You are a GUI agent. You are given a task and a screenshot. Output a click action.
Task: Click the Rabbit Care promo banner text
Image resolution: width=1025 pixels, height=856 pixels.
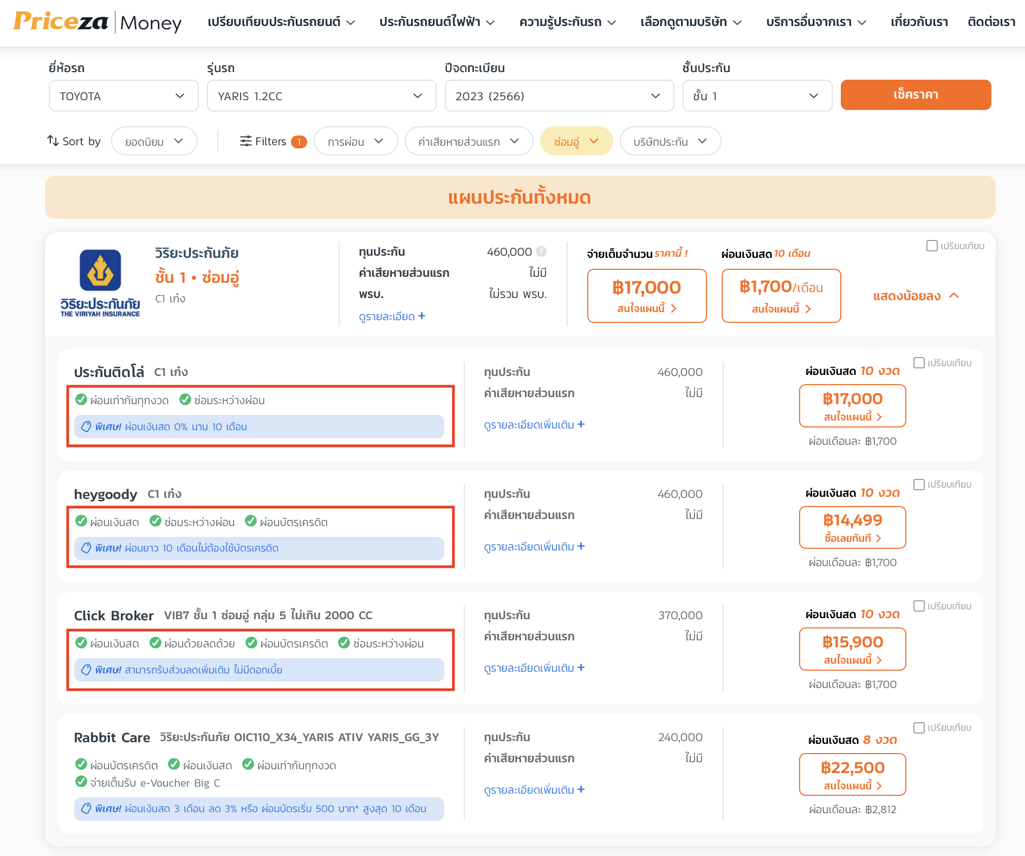[260, 809]
